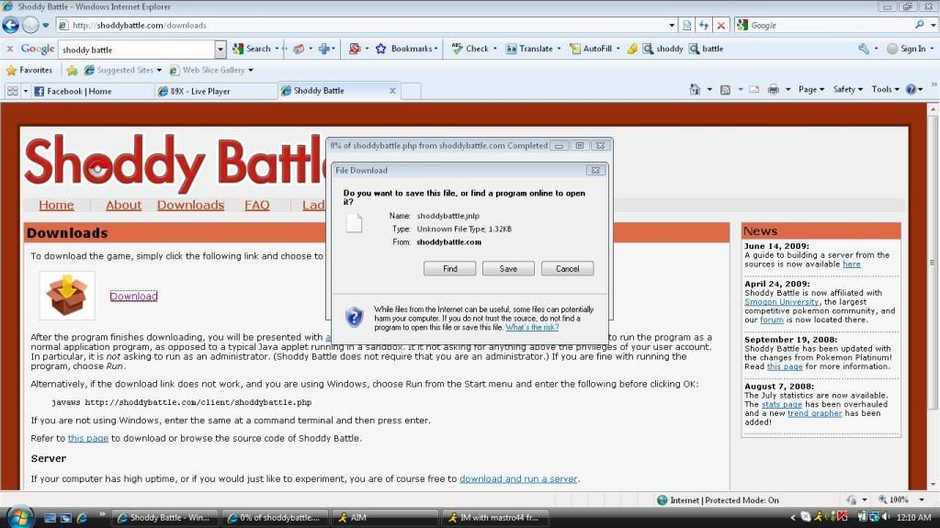Open the Favorites star button
940x528 pixels.
point(28,70)
